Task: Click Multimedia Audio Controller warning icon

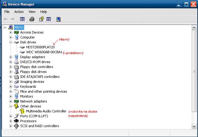Action: [22, 111]
